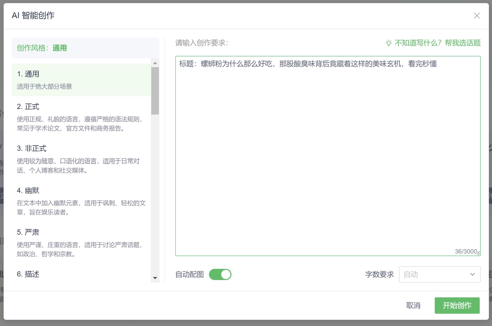The width and height of the screenshot is (492, 326).
Task: Close the AI 智能创作 dialog
Action: point(477,15)
